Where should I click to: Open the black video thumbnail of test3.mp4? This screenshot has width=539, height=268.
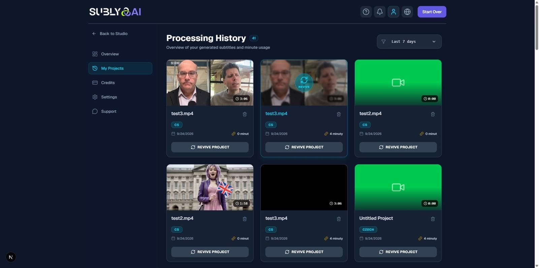(304, 187)
